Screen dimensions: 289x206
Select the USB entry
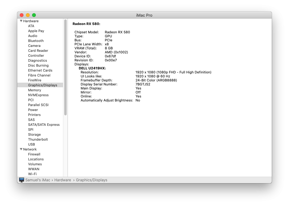31,144
